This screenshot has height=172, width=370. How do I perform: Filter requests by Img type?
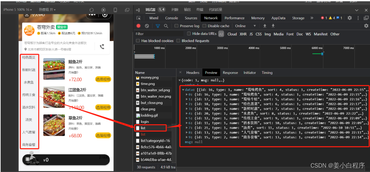(x=267, y=34)
